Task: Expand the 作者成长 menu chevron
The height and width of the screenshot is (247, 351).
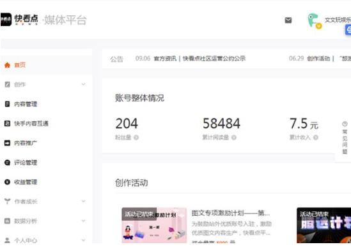Action: click(84, 201)
